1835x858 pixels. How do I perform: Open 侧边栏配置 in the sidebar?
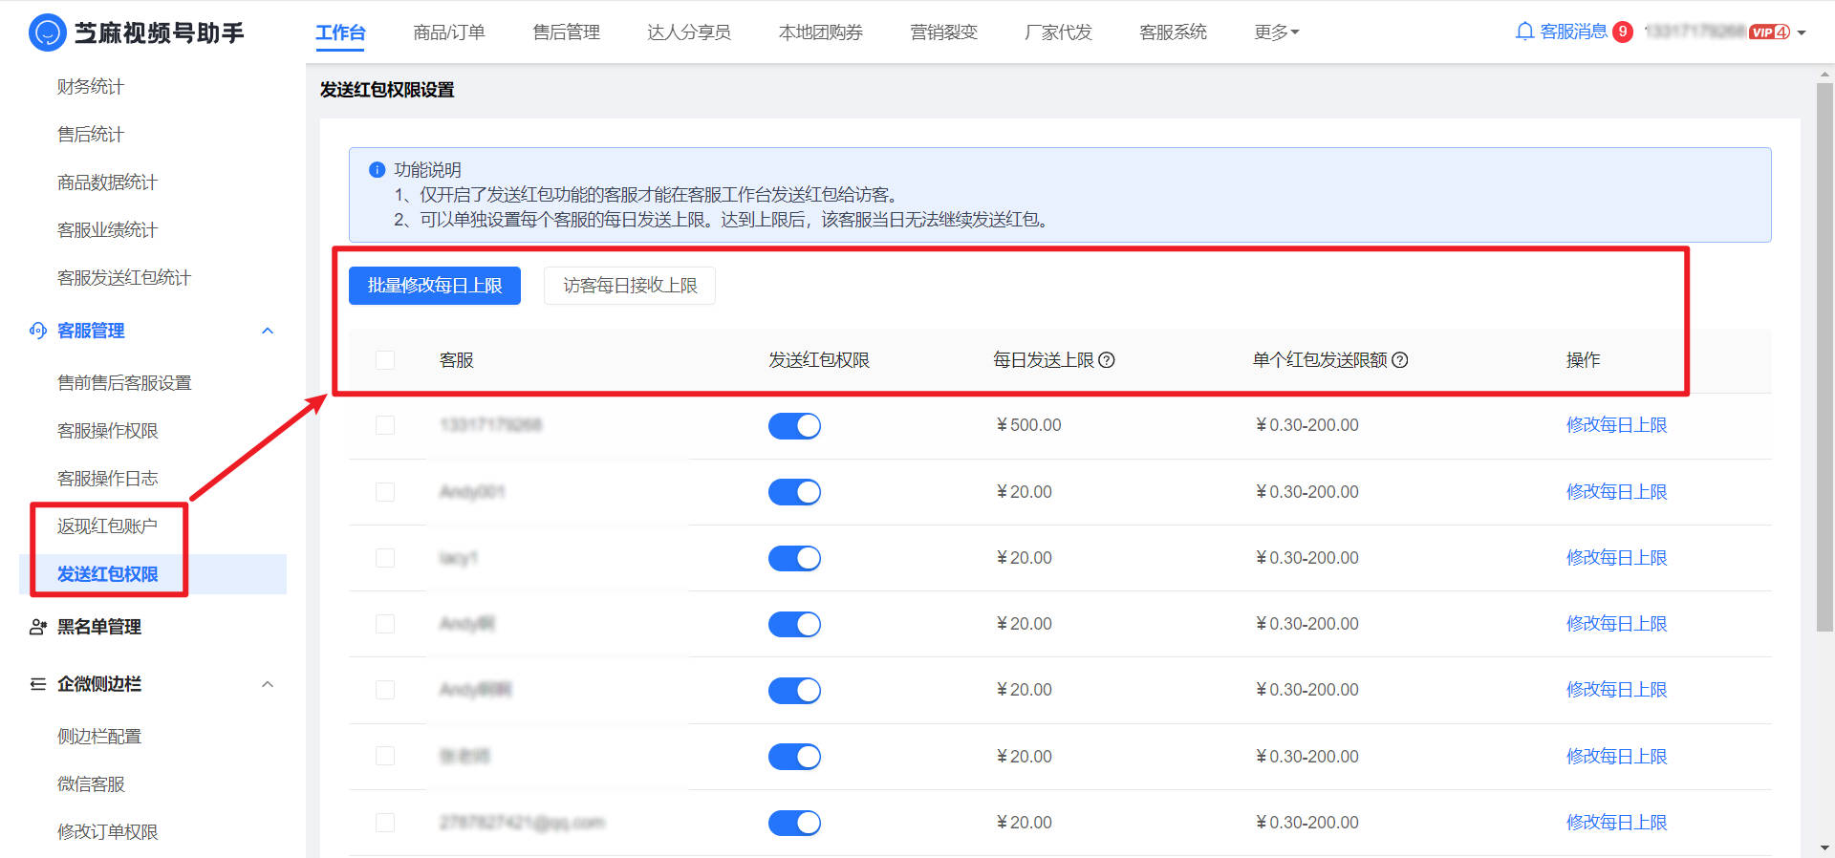pos(99,737)
